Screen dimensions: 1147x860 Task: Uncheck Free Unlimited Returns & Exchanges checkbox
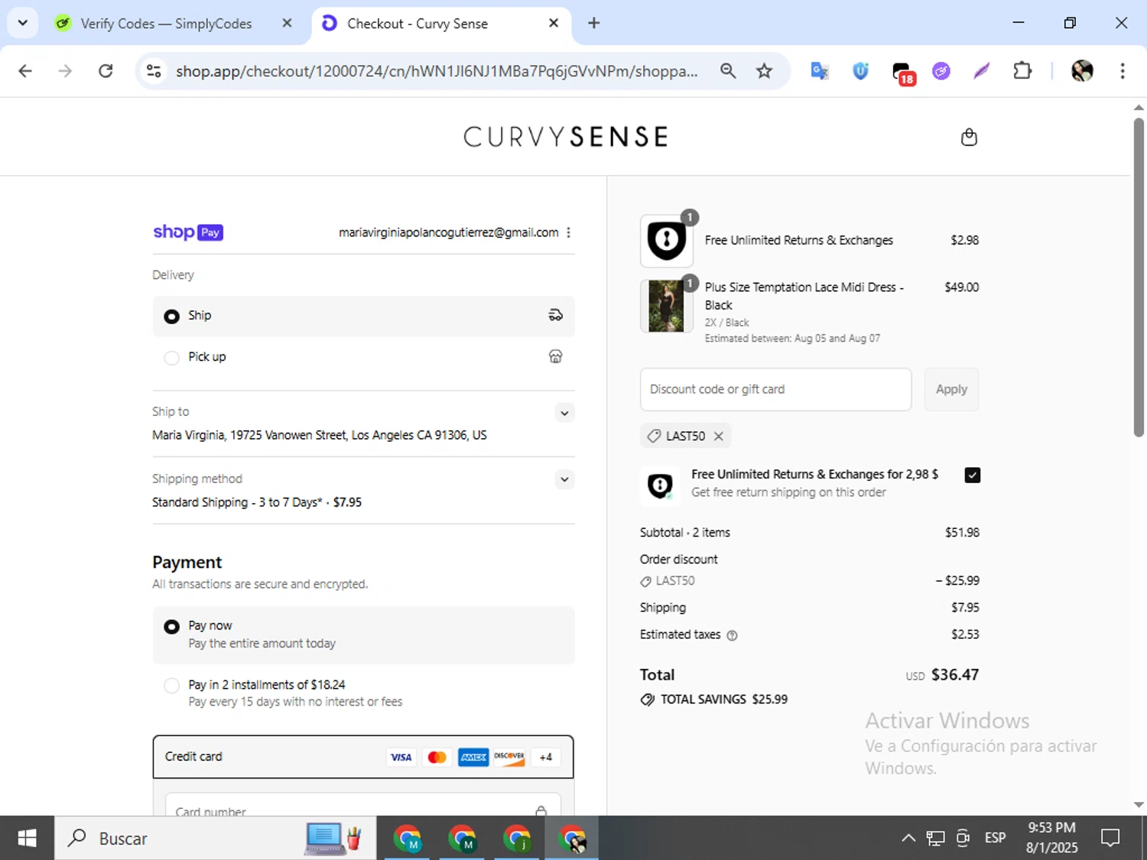[972, 475]
